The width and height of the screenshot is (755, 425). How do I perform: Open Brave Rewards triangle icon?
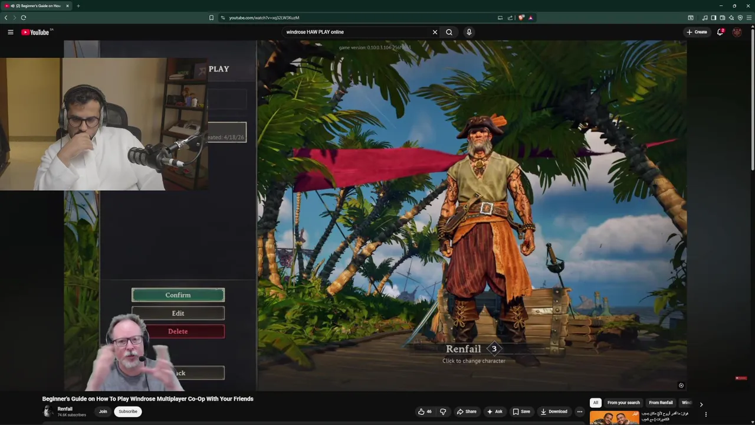[531, 18]
